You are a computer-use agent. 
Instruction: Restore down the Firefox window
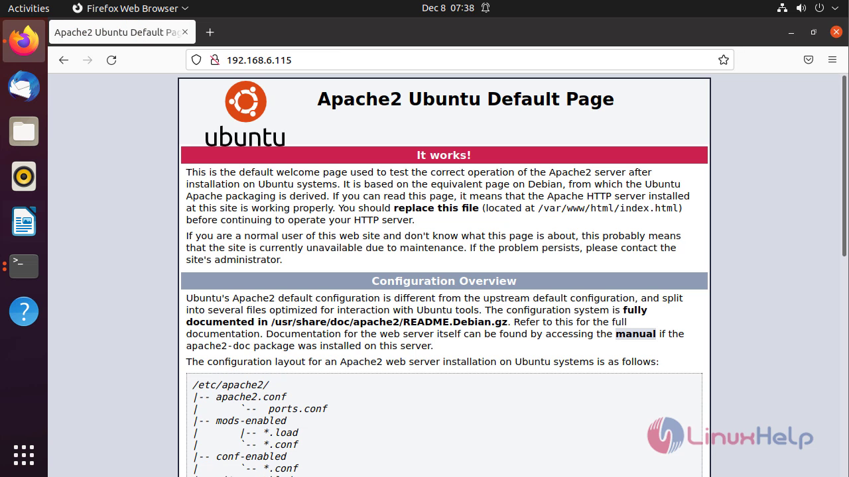point(813,32)
